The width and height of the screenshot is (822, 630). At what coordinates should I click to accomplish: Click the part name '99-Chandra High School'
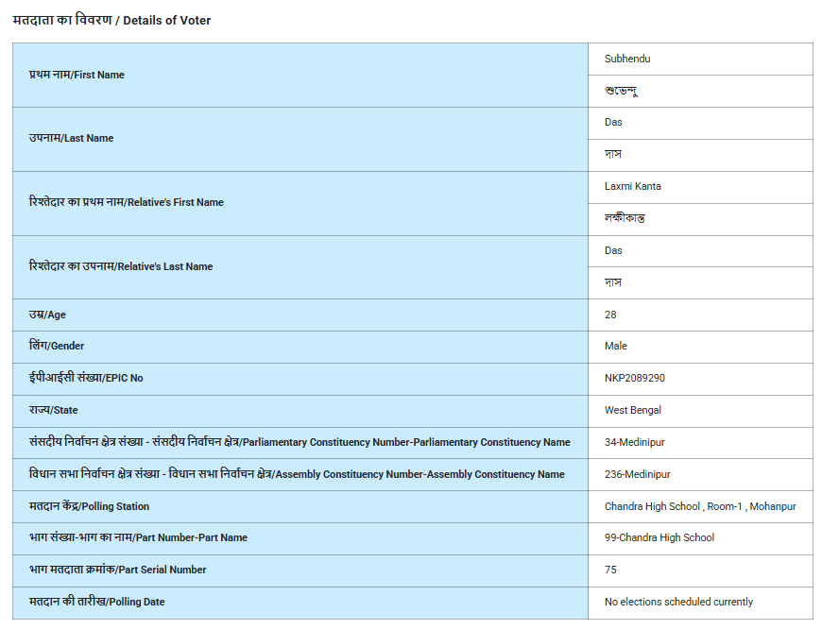(x=659, y=537)
